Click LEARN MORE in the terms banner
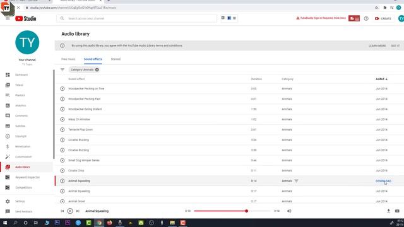 click(377, 45)
